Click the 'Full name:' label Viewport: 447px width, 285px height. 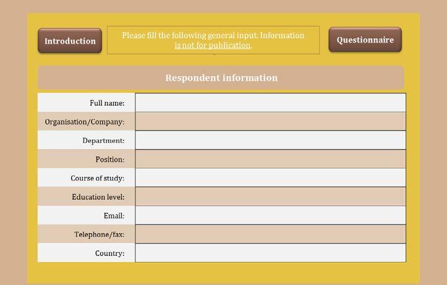pos(107,103)
